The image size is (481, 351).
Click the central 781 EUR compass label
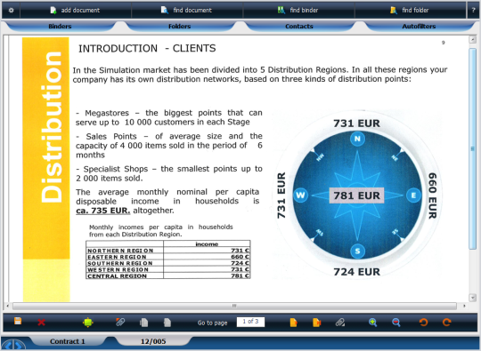357,195
